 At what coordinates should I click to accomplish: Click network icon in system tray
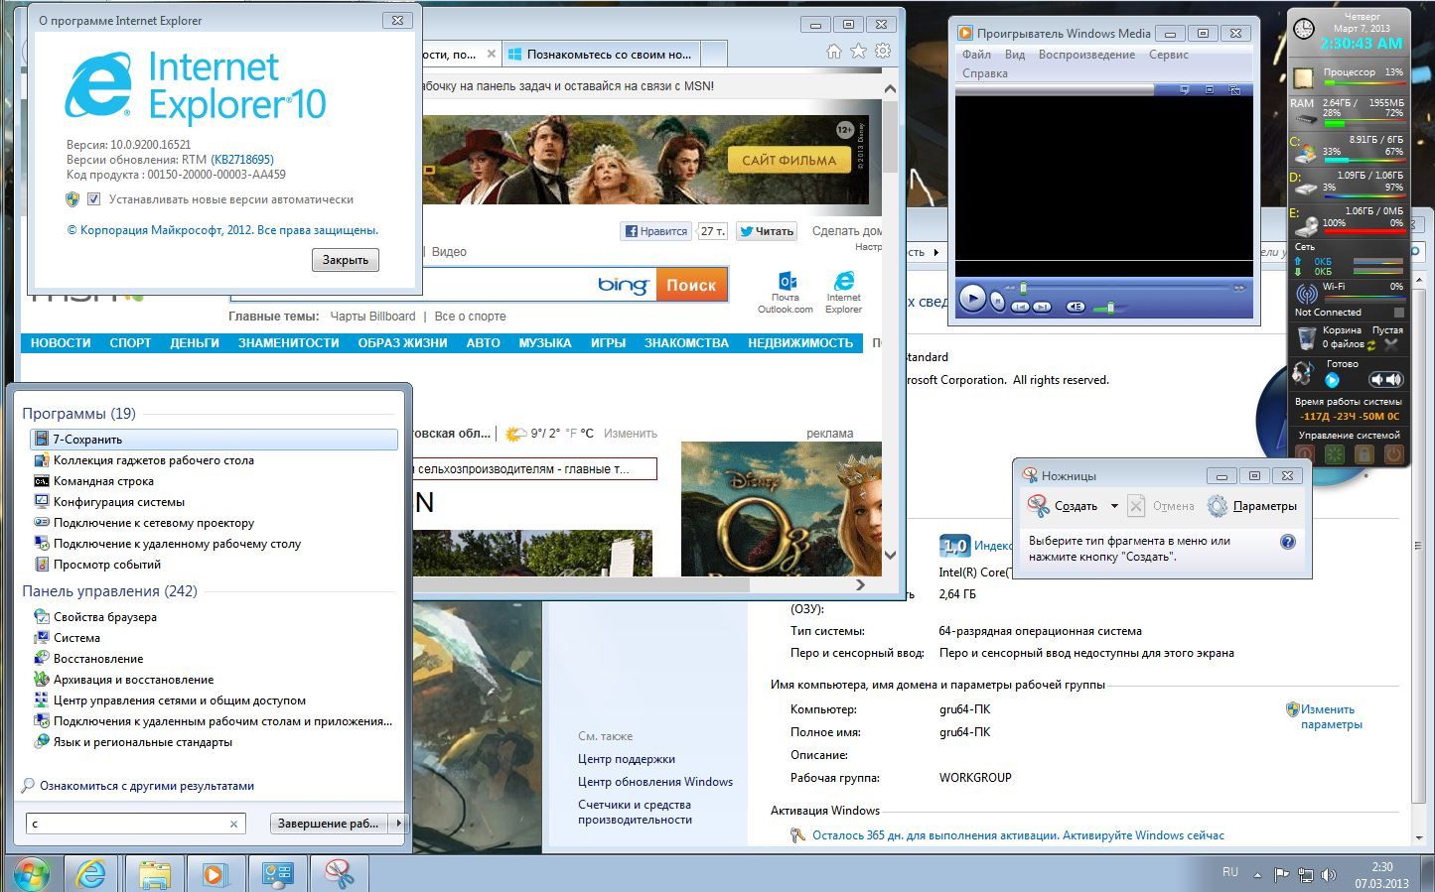(x=1306, y=874)
